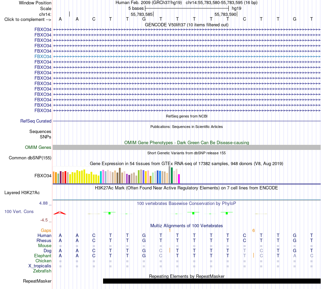The height and width of the screenshot is (289, 321).
Task: Click the orange gap count '6' in alignment
Action: (253, 231)
